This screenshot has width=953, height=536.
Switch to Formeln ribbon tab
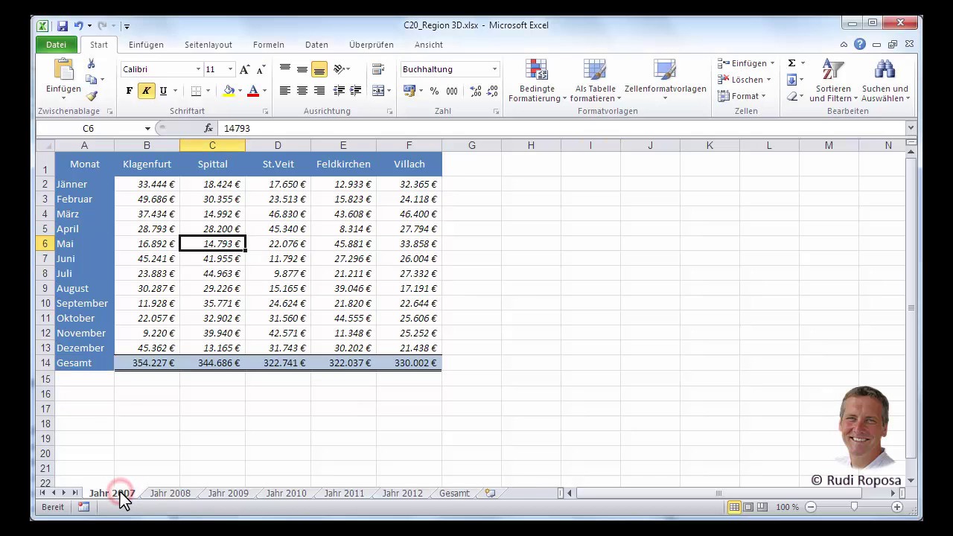click(x=269, y=45)
